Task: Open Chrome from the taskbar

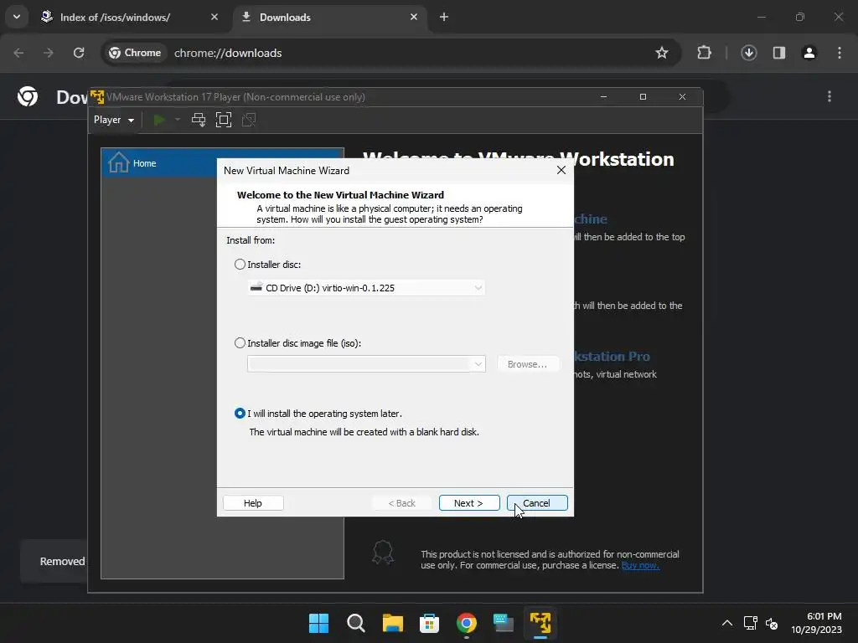Action: point(466,623)
